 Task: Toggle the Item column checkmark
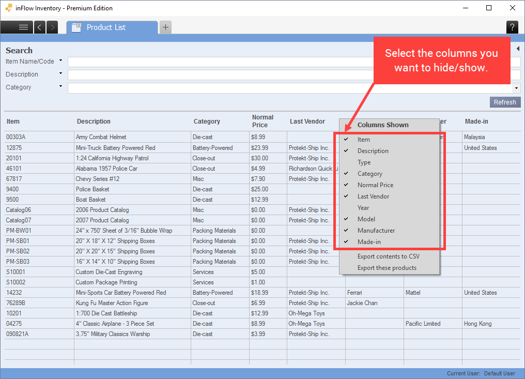346,139
